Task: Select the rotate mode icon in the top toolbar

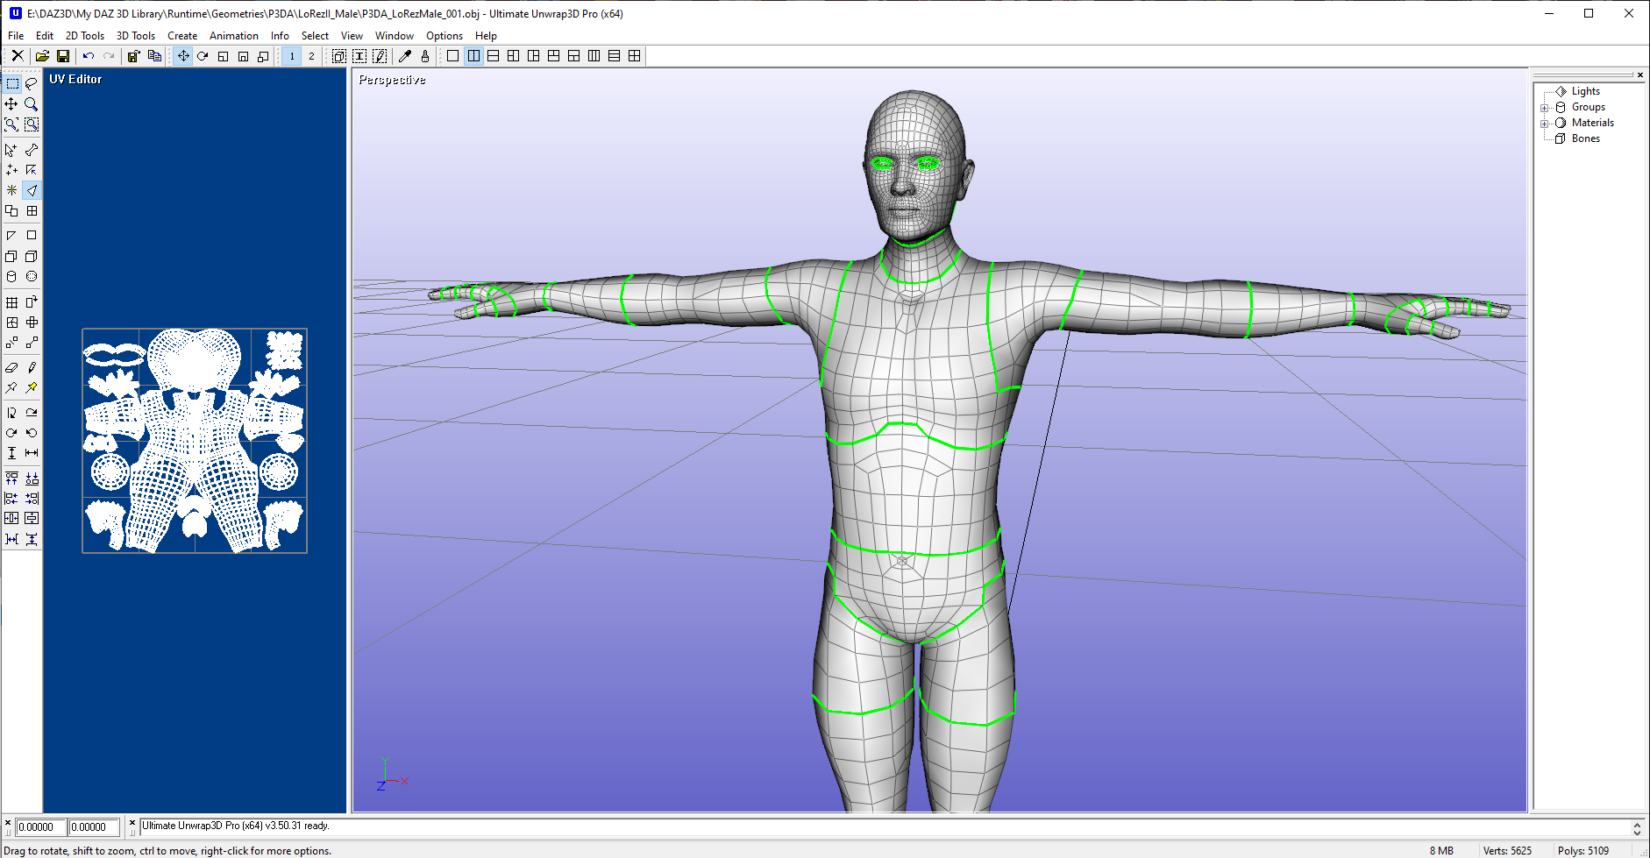Action: 203,56
